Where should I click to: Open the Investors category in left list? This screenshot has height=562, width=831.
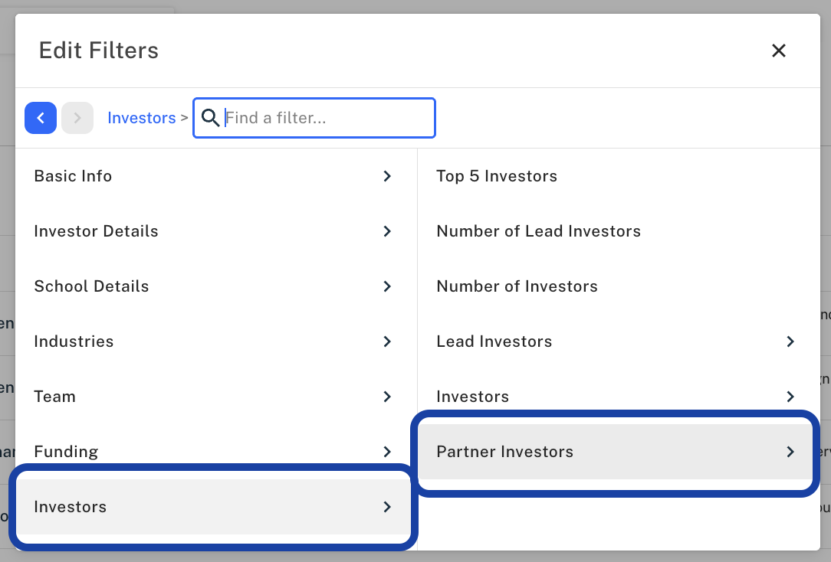coord(214,507)
